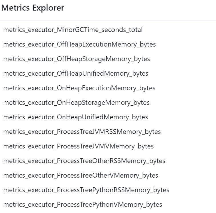Choose the JVM RSS memory metric row
Screen dimensions: 216x213
(82, 132)
